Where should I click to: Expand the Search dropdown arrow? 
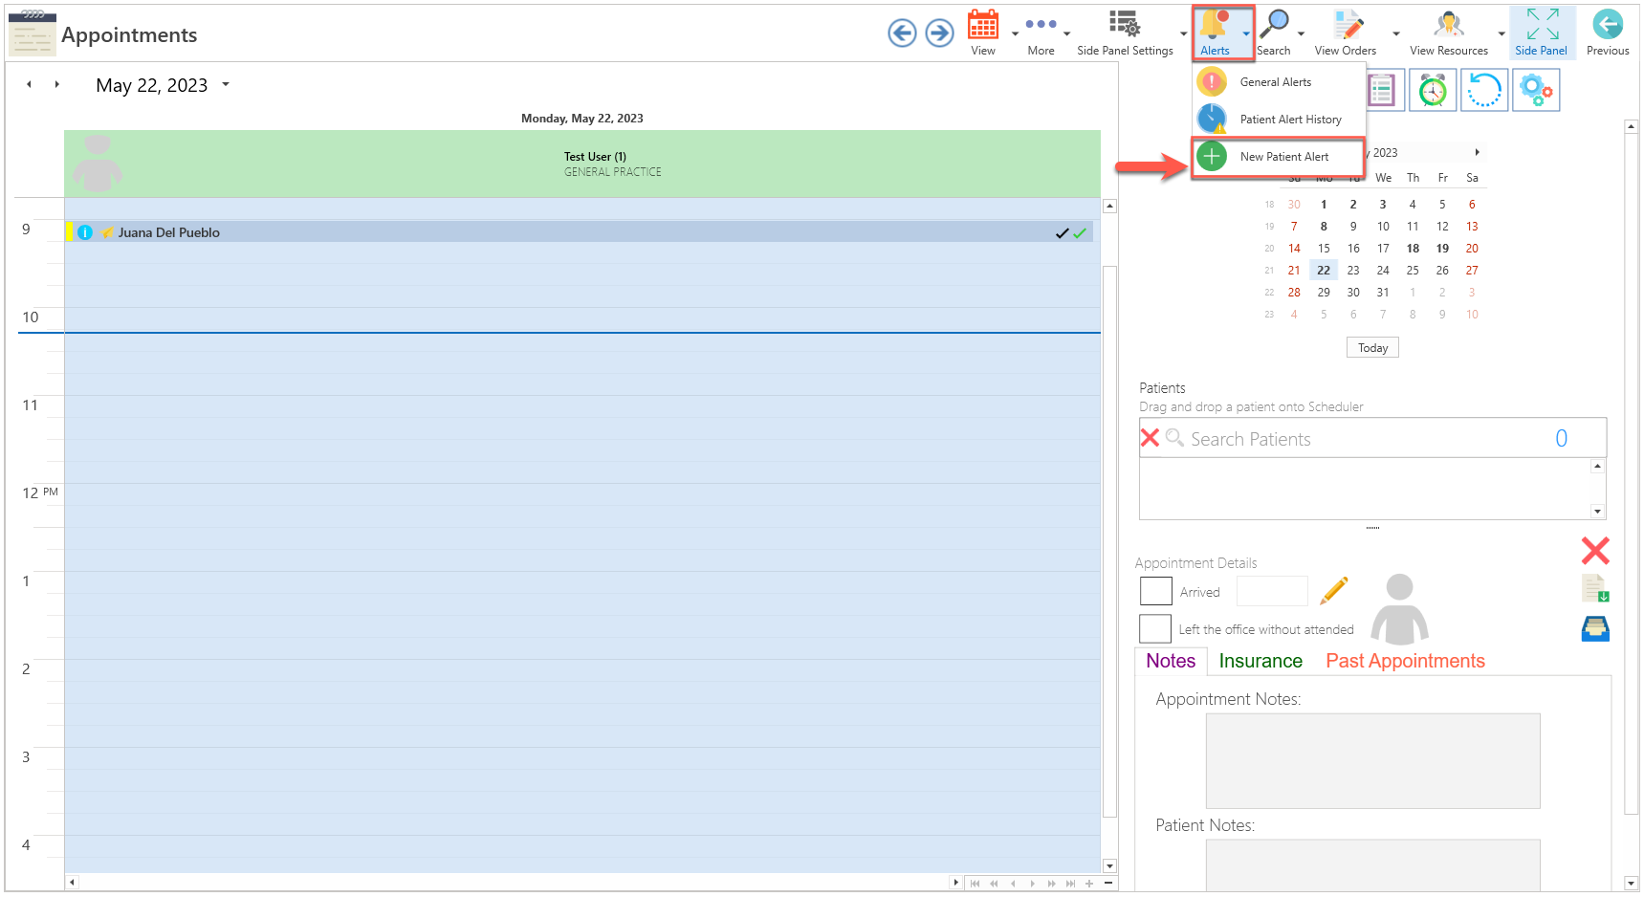1301,33
